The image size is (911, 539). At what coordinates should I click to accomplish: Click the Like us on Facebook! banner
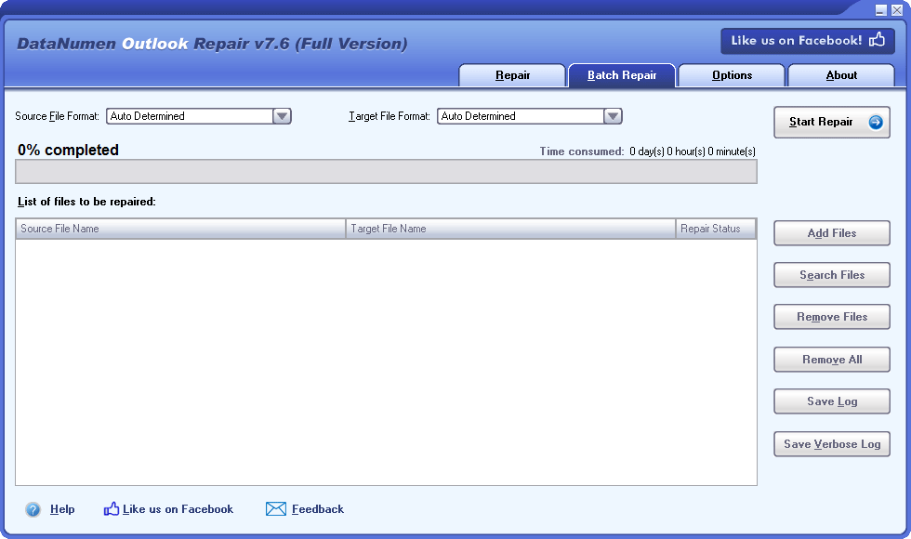(808, 41)
